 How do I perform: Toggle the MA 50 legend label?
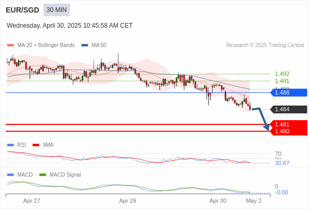click(99, 45)
